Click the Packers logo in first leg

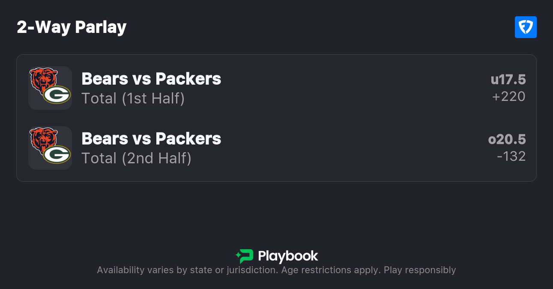click(57, 94)
